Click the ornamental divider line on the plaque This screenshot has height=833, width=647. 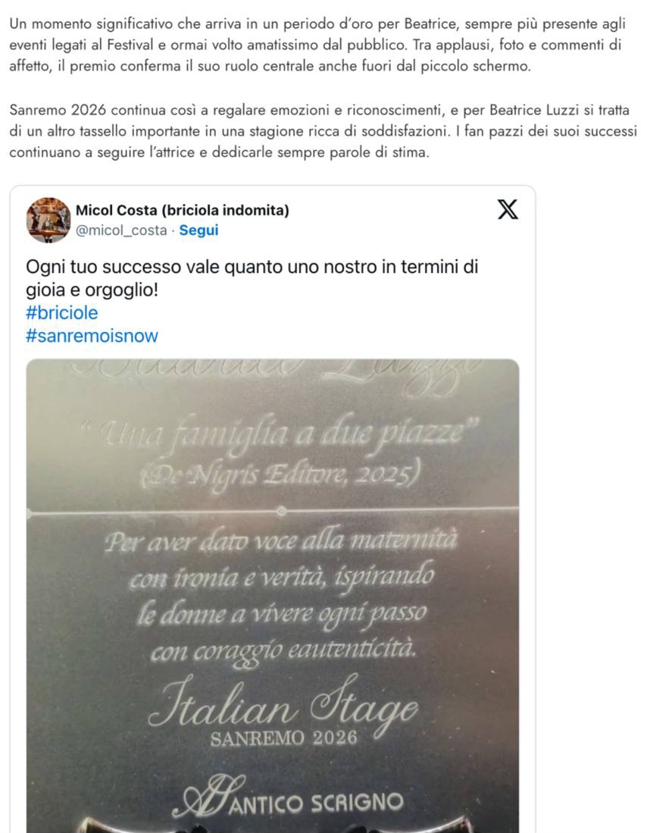point(273,511)
